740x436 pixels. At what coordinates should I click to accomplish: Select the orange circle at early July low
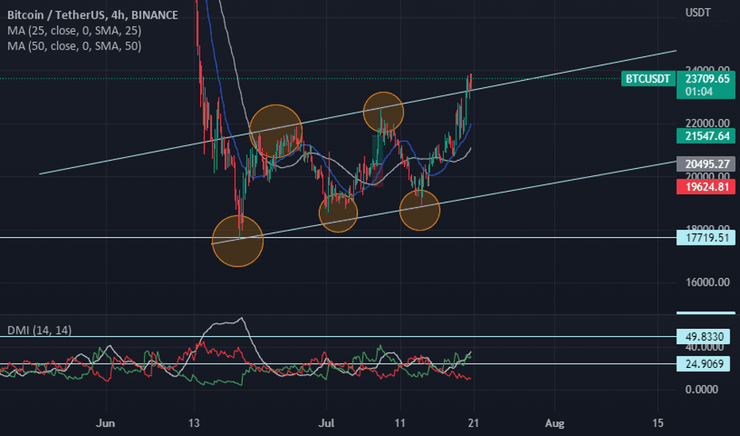coord(338,213)
